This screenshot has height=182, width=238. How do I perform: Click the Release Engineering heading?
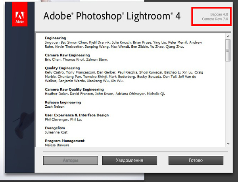click(63, 102)
